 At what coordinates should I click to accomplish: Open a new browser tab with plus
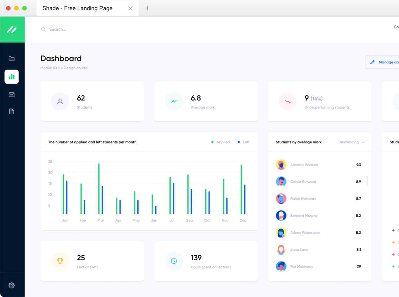coord(147,8)
